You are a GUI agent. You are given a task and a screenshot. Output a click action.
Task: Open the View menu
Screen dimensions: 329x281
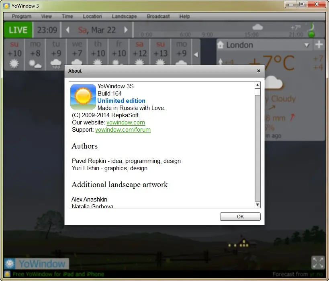46,16
